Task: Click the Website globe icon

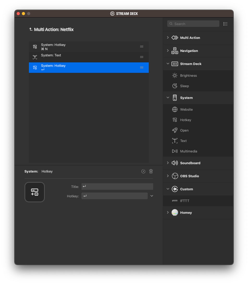Action: [175, 109]
